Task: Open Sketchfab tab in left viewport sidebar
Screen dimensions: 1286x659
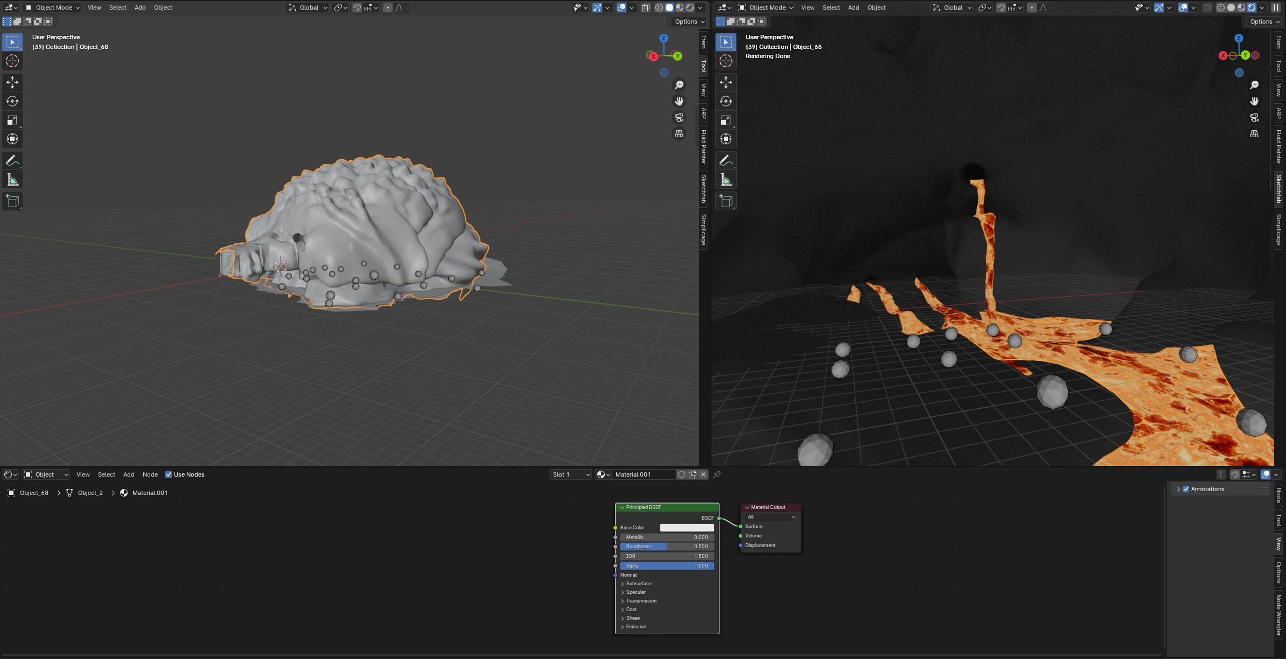Action: pyautogui.click(x=703, y=189)
